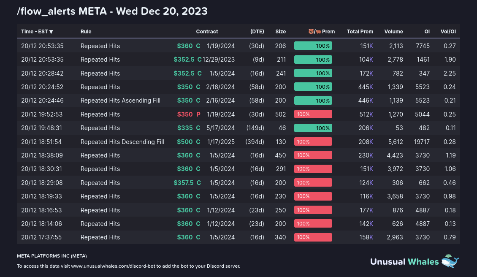Select the 20/12 17:37:55 timestamp
This screenshot has width=477, height=277.
click(41, 237)
